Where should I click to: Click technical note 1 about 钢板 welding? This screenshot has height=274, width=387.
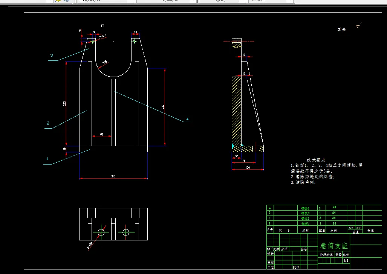coord(327,168)
